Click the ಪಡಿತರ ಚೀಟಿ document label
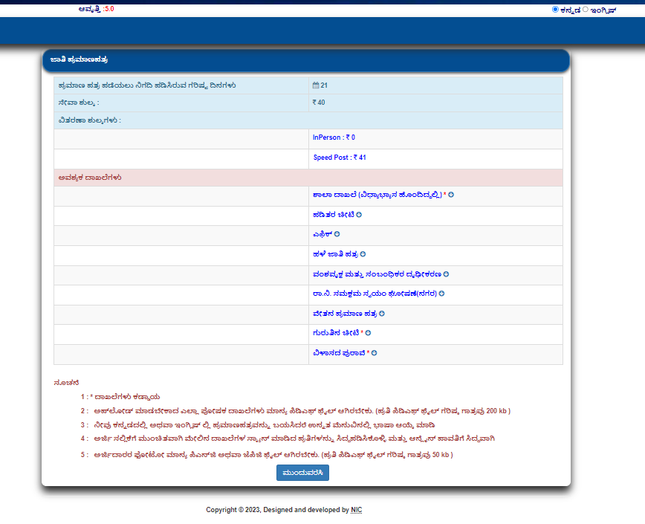This screenshot has width=645, height=524. click(333, 215)
